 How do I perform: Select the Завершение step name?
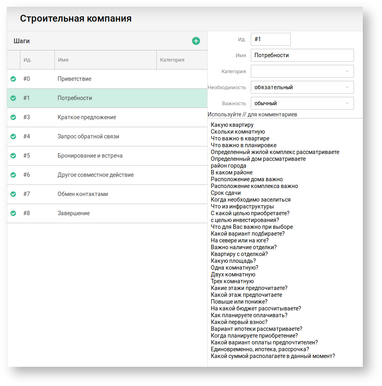coord(74,213)
